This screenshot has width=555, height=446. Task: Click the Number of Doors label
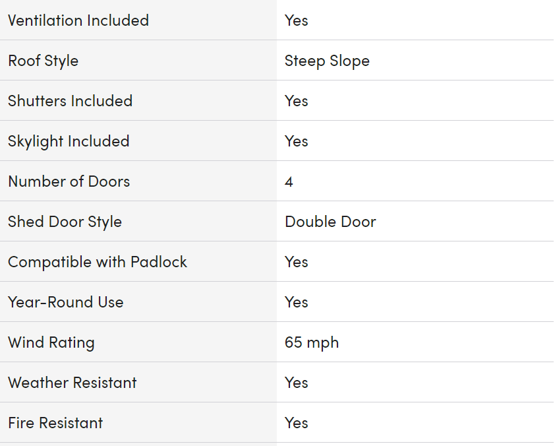[69, 181]
